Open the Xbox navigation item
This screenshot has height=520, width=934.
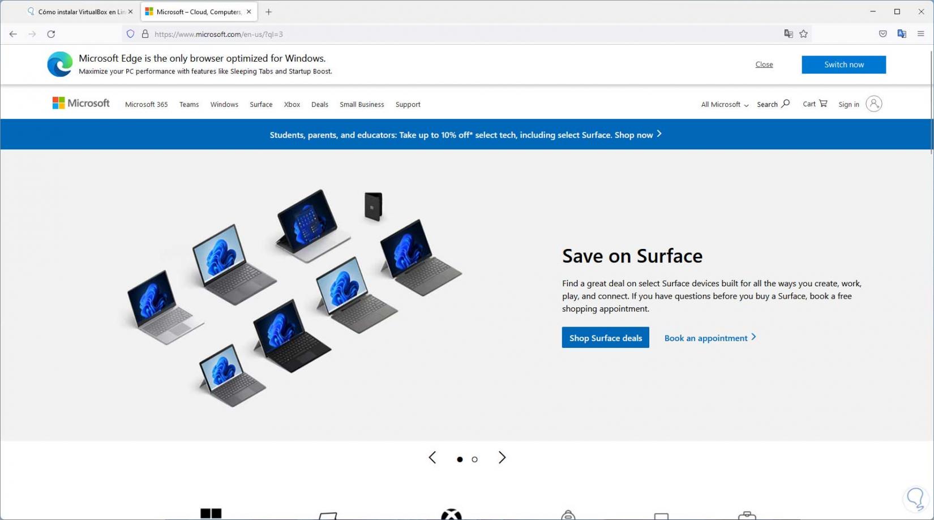click(292, 105)
